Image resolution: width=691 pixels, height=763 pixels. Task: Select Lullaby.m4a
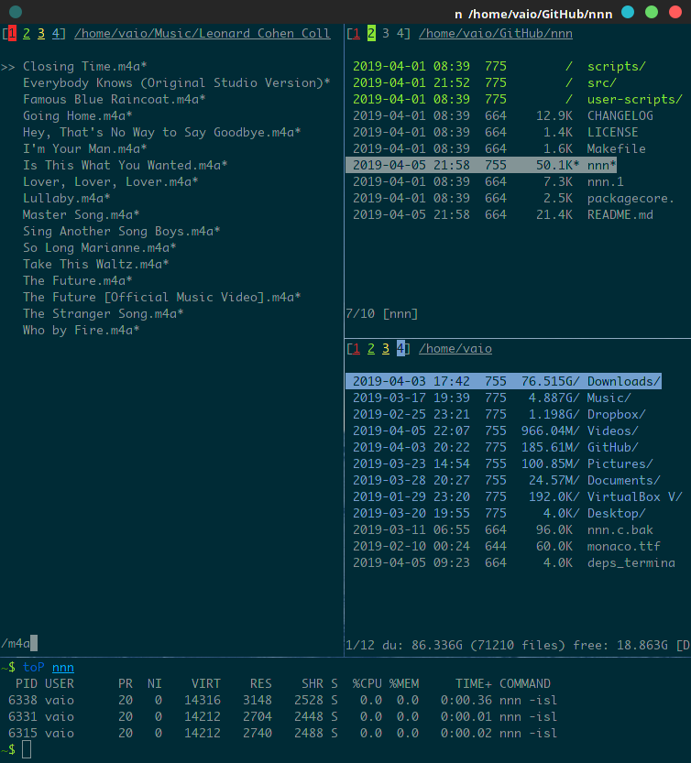pos(66,199)
